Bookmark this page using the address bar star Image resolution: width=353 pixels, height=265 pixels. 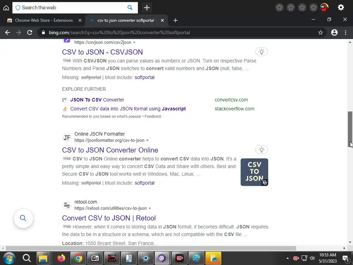tap(321, 32)
